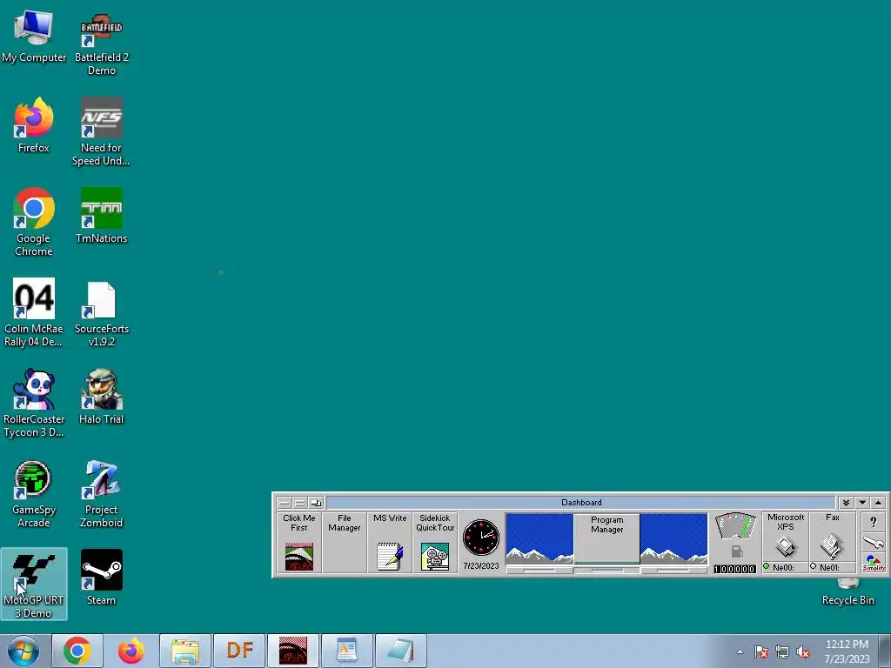Screen dimensions: 891x668
Task: Click the second layout button in Dashboard title bar
Action: click(299, 503)
